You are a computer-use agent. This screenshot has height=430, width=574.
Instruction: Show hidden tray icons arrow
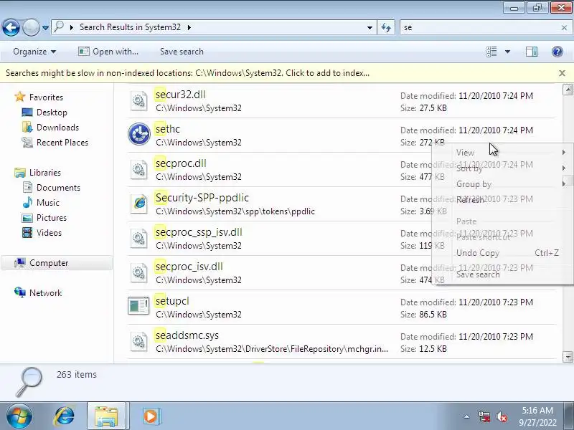[x=466, y=416]
